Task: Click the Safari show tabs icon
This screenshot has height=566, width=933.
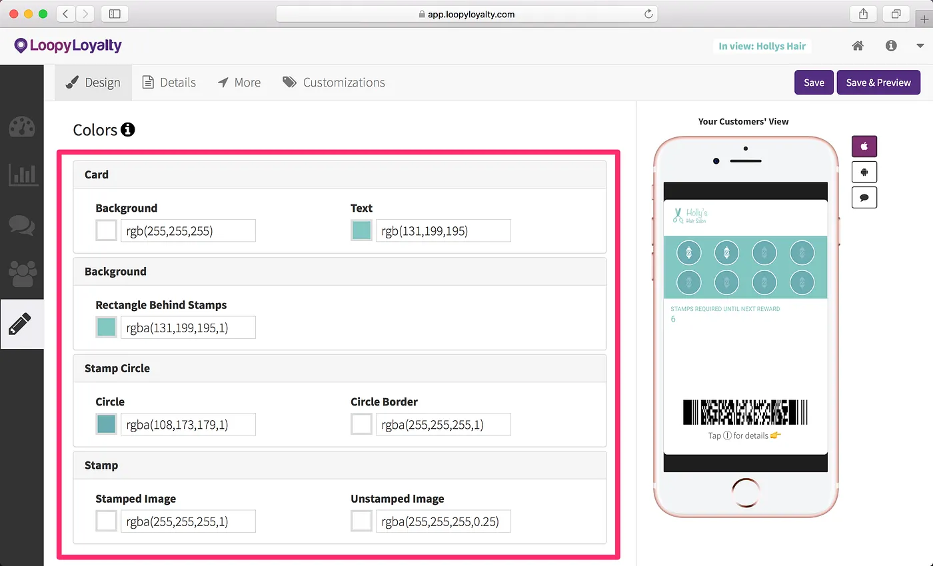Action: click(x=896, y=13)
